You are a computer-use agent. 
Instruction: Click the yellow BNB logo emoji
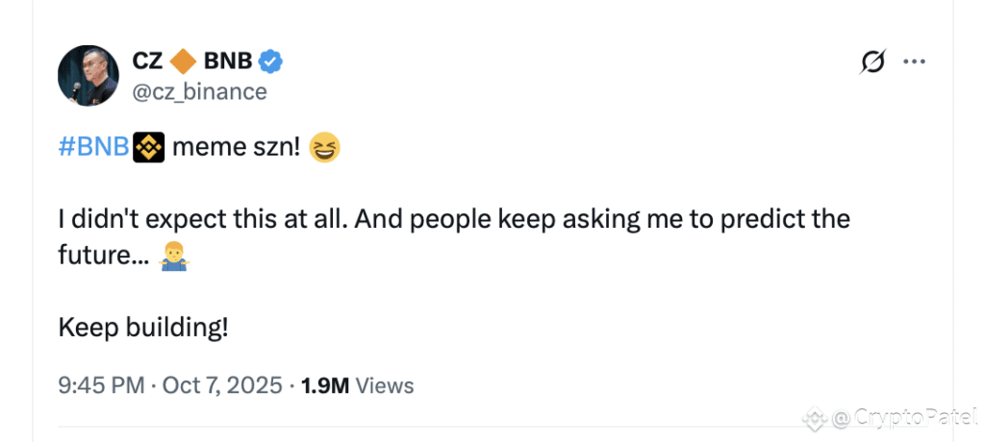click(149, 149)
